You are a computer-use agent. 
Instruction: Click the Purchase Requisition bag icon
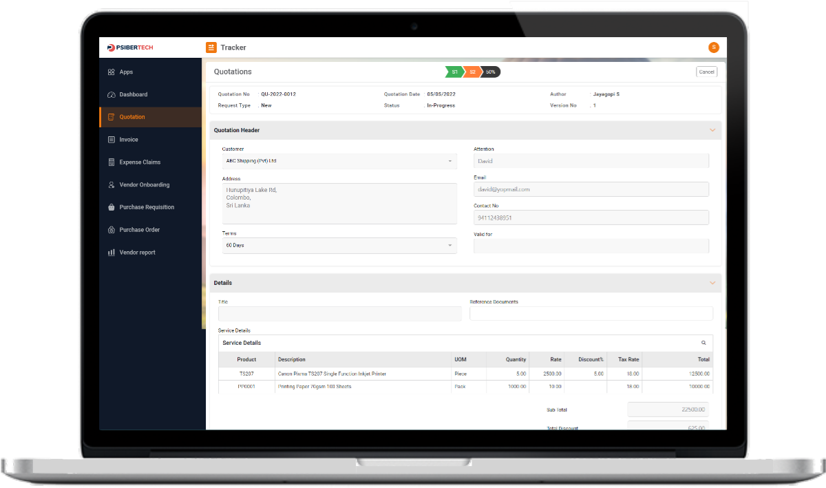[112, 207]
